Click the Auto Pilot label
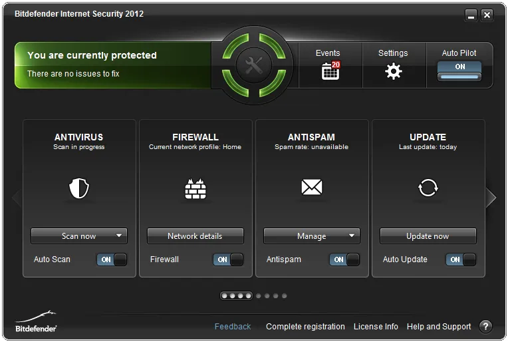 (x=459, y=53)
